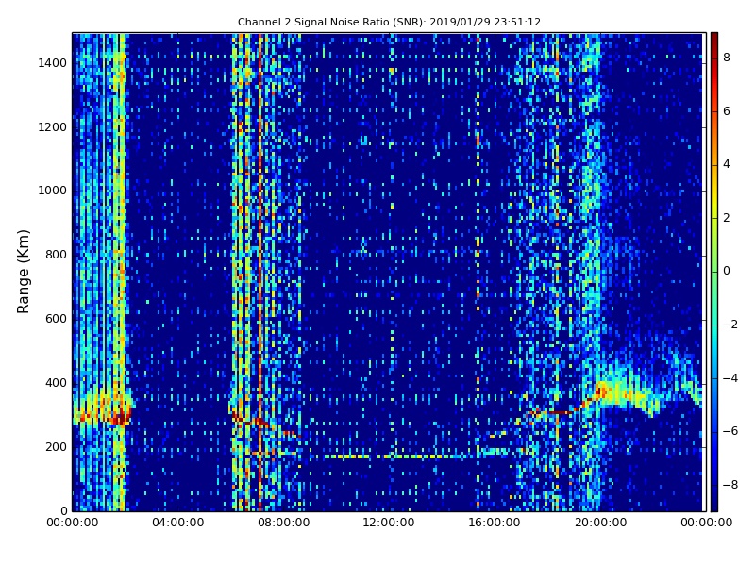Click the 400 range tick label

click(57, 383)
